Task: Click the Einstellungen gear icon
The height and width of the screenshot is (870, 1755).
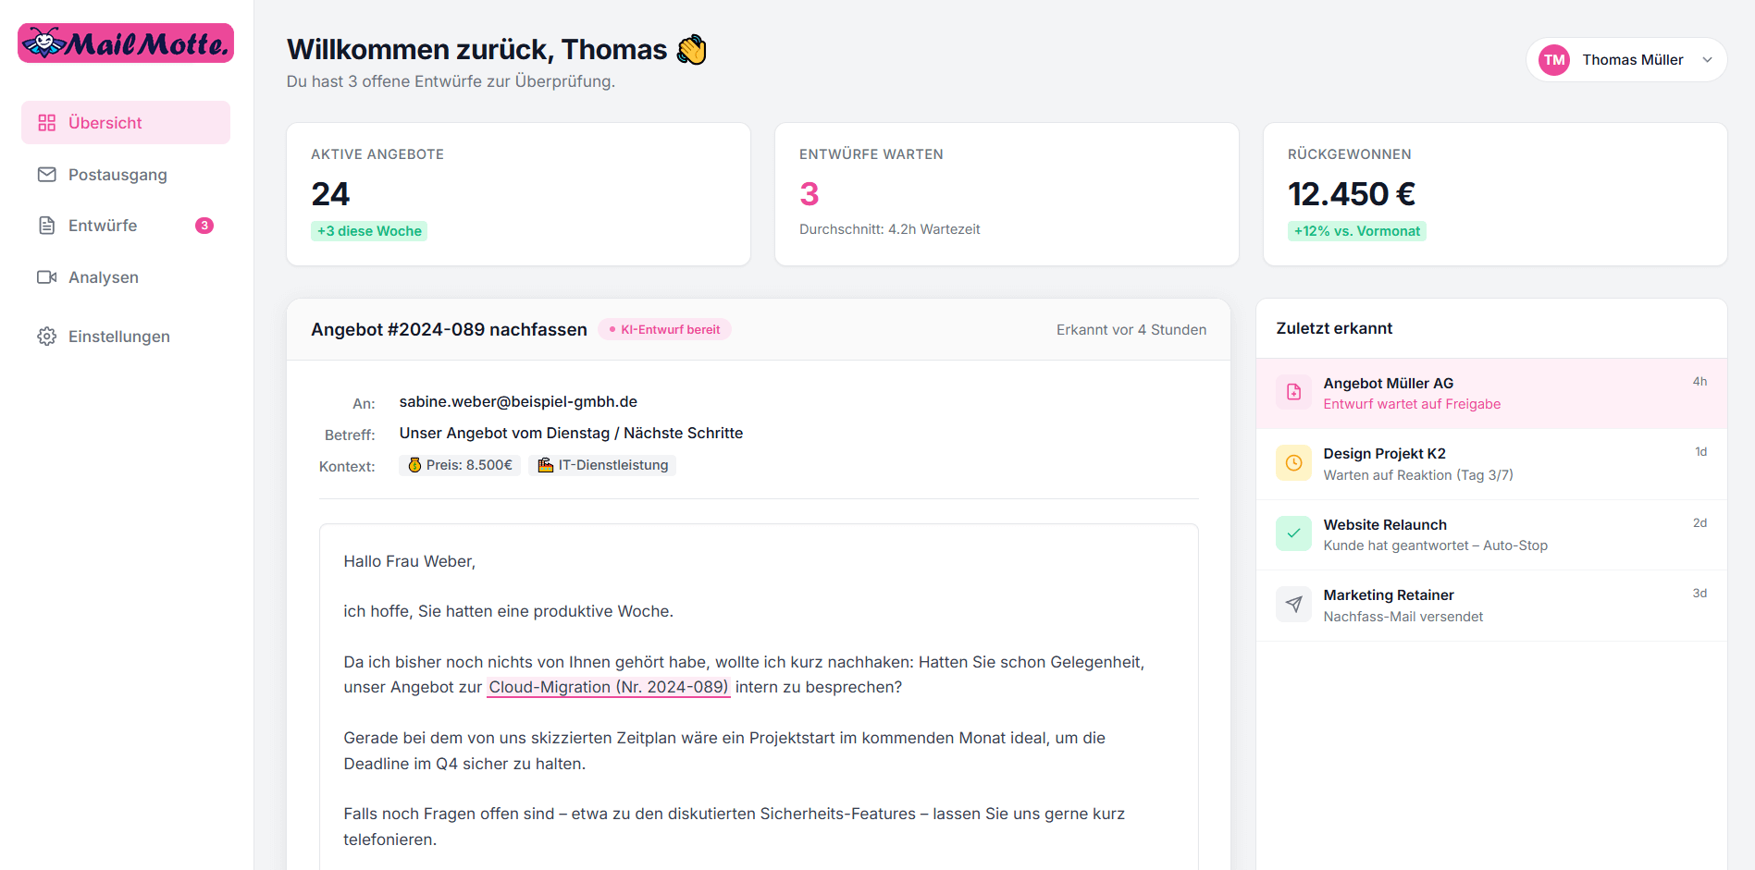Action: tap(47, 337)
